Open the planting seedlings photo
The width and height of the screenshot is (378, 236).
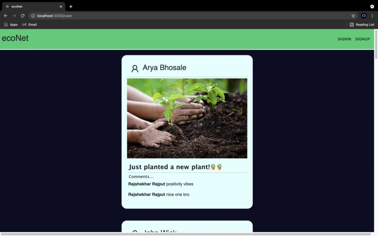point(187,118)
